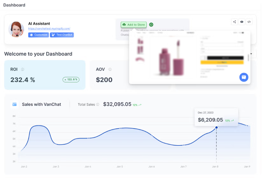
Task: Click the blue chat bubble icon in preview
Action: pyautogui.click(x=244, y=77)
